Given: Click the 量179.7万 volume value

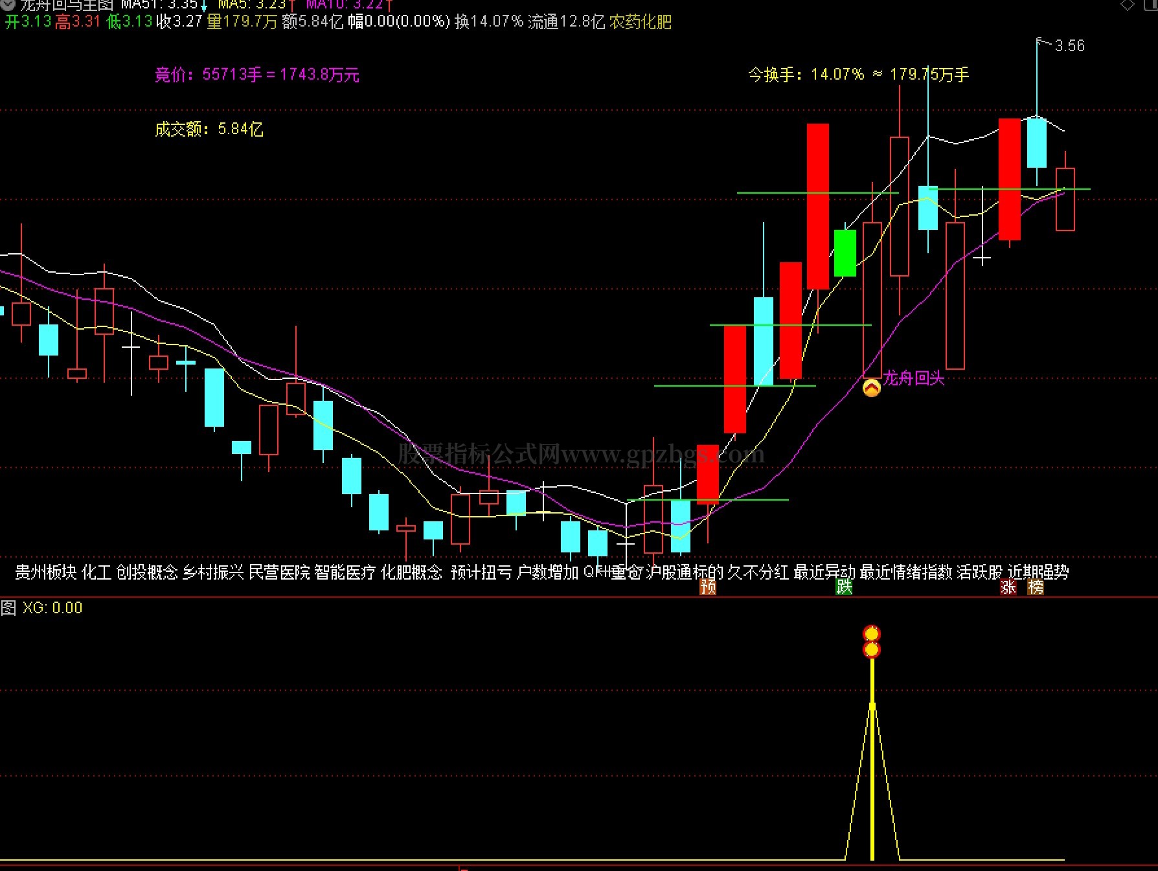Looking at the screenshot, I should 242,22.
